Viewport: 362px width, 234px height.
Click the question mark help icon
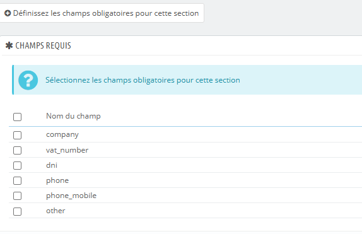[28, 80]
